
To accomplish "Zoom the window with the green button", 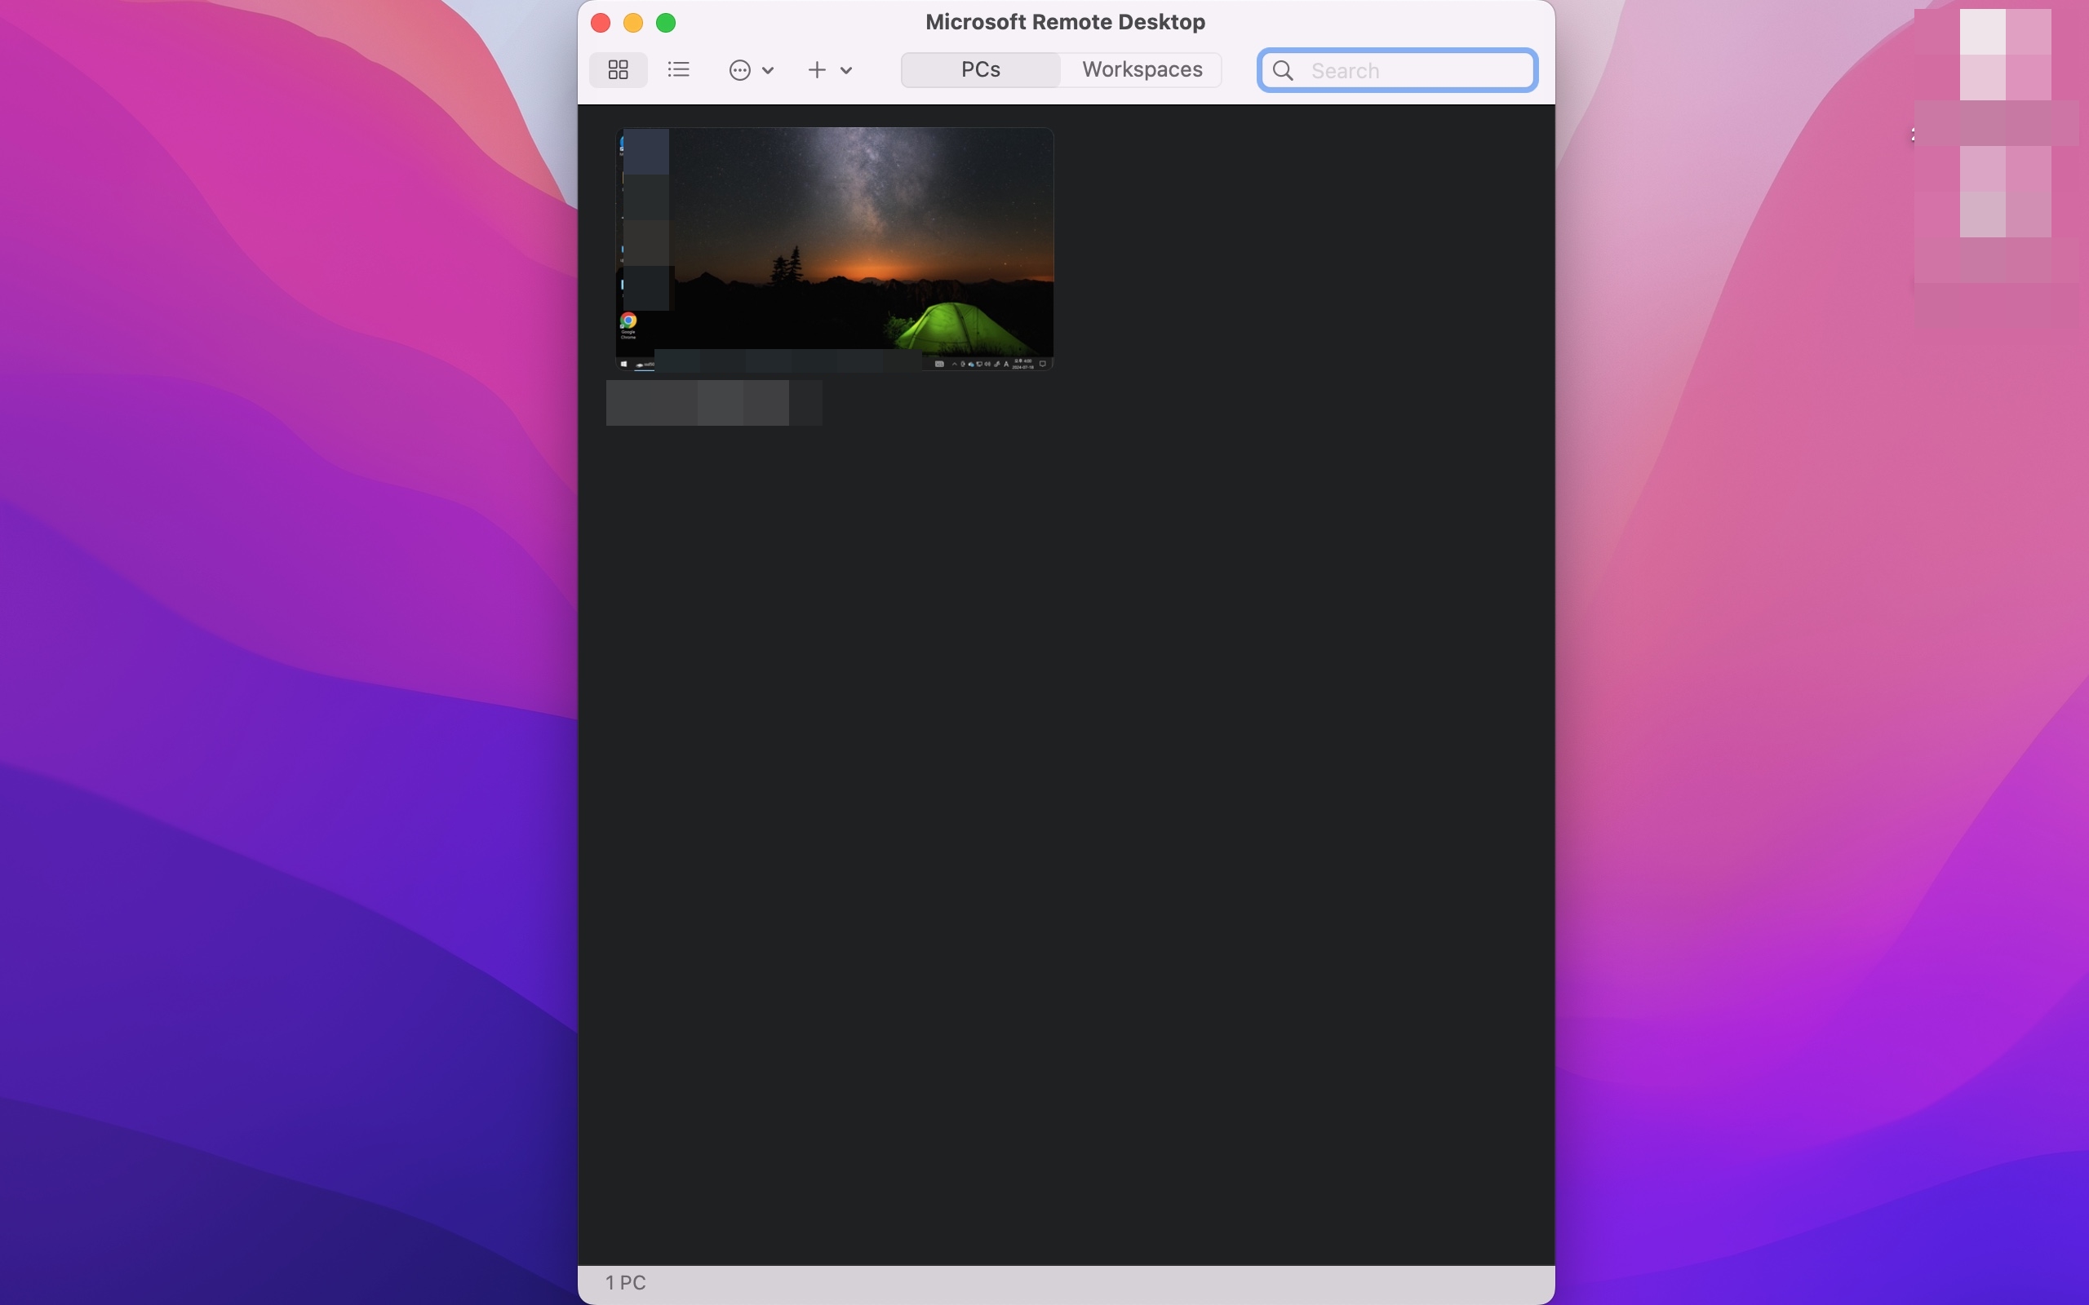I will tap(666, 24).
